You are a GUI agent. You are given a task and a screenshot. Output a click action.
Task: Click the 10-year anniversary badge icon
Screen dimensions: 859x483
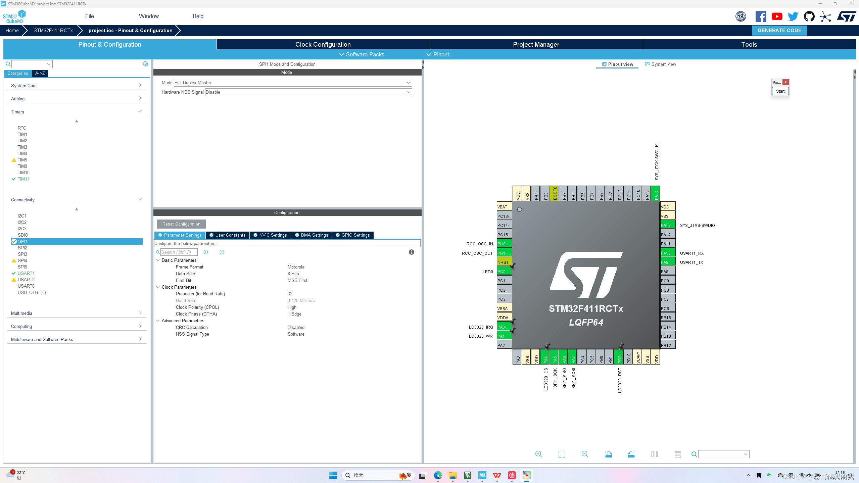741,16
